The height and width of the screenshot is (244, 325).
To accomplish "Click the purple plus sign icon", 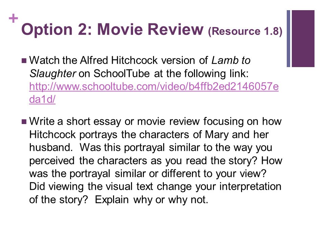I will [13, 18].
